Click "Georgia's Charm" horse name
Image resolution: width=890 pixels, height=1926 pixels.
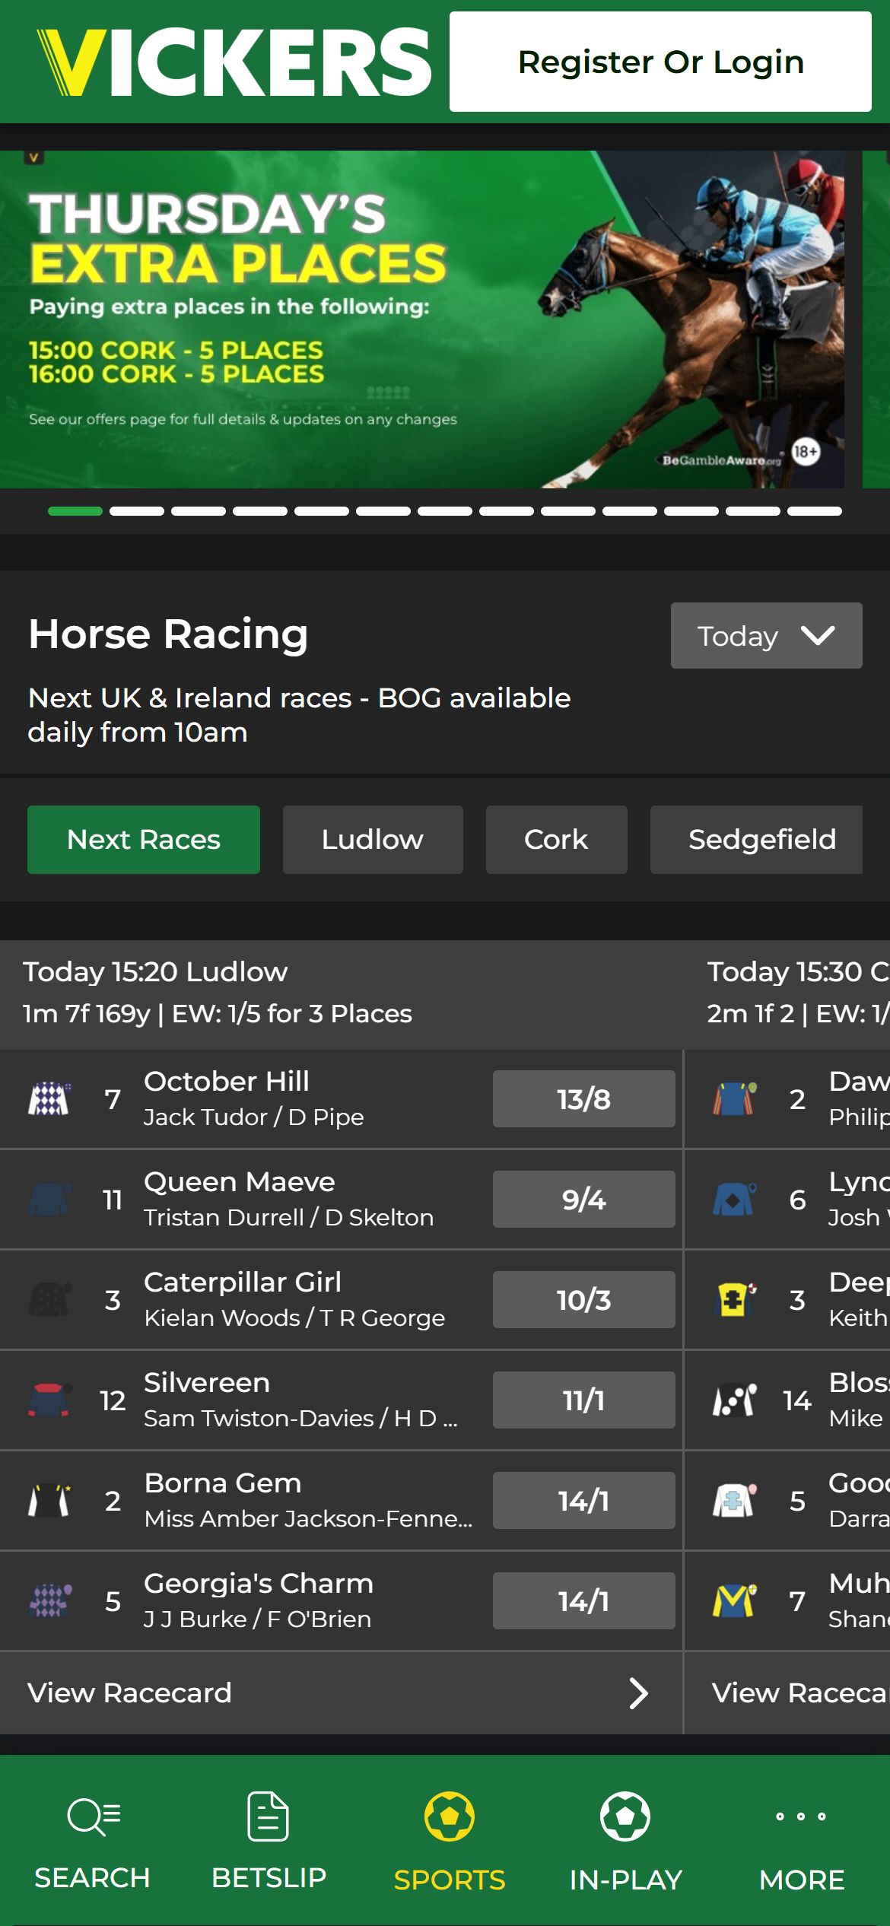(259, 1583)
